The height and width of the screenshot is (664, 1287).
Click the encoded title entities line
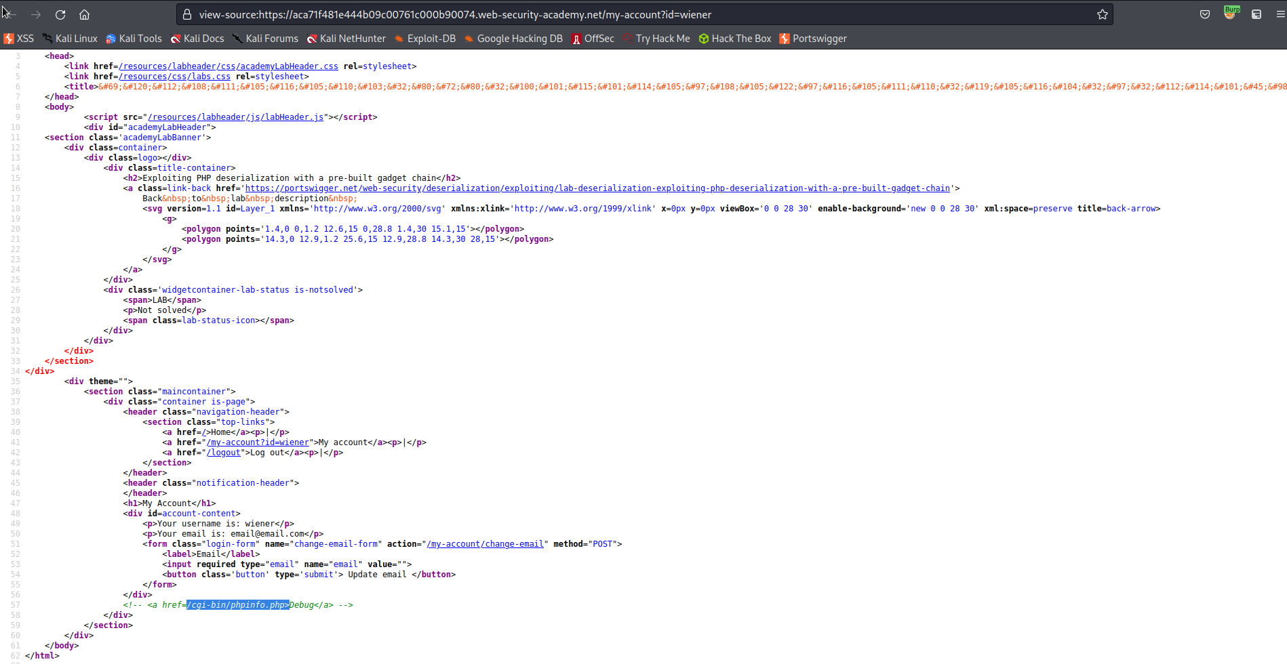click(692, 87)
